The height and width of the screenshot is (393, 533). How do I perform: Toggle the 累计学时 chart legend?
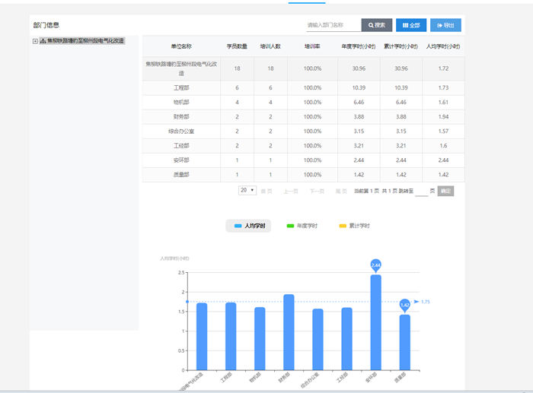click(354, 227)
